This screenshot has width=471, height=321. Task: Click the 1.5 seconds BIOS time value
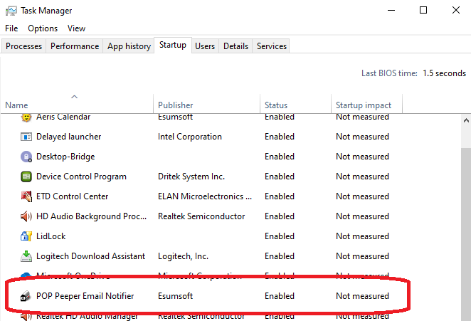[x=444, y=73]
